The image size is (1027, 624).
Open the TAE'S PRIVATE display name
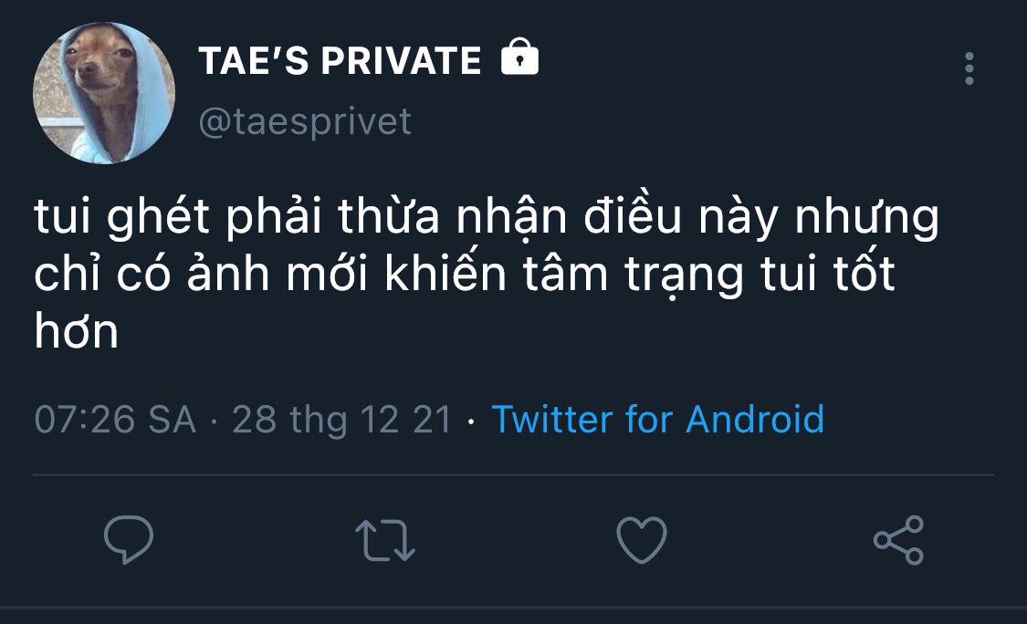point(340,61)
